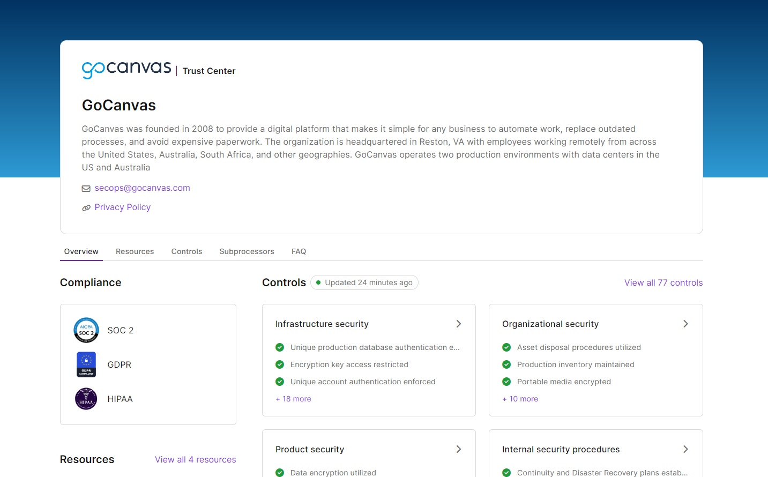Open the Privacy Policy link
The width and height of the screenshot is (768, 477).
(x=123, y=207)
